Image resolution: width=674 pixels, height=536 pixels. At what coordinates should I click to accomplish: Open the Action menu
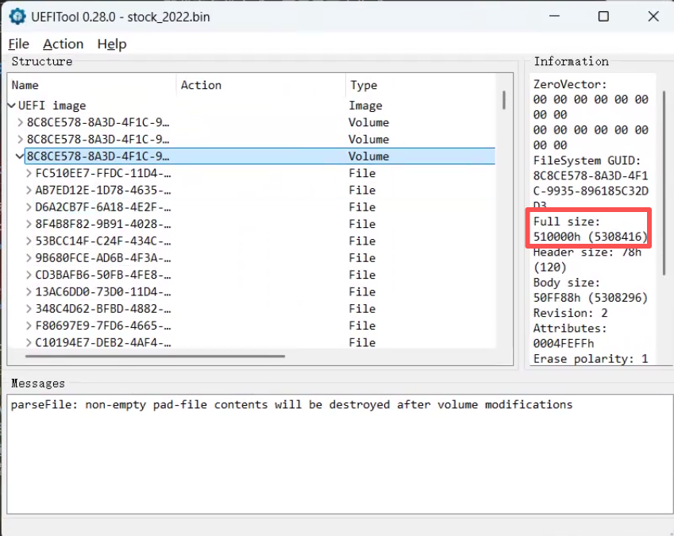coord(63,44)
